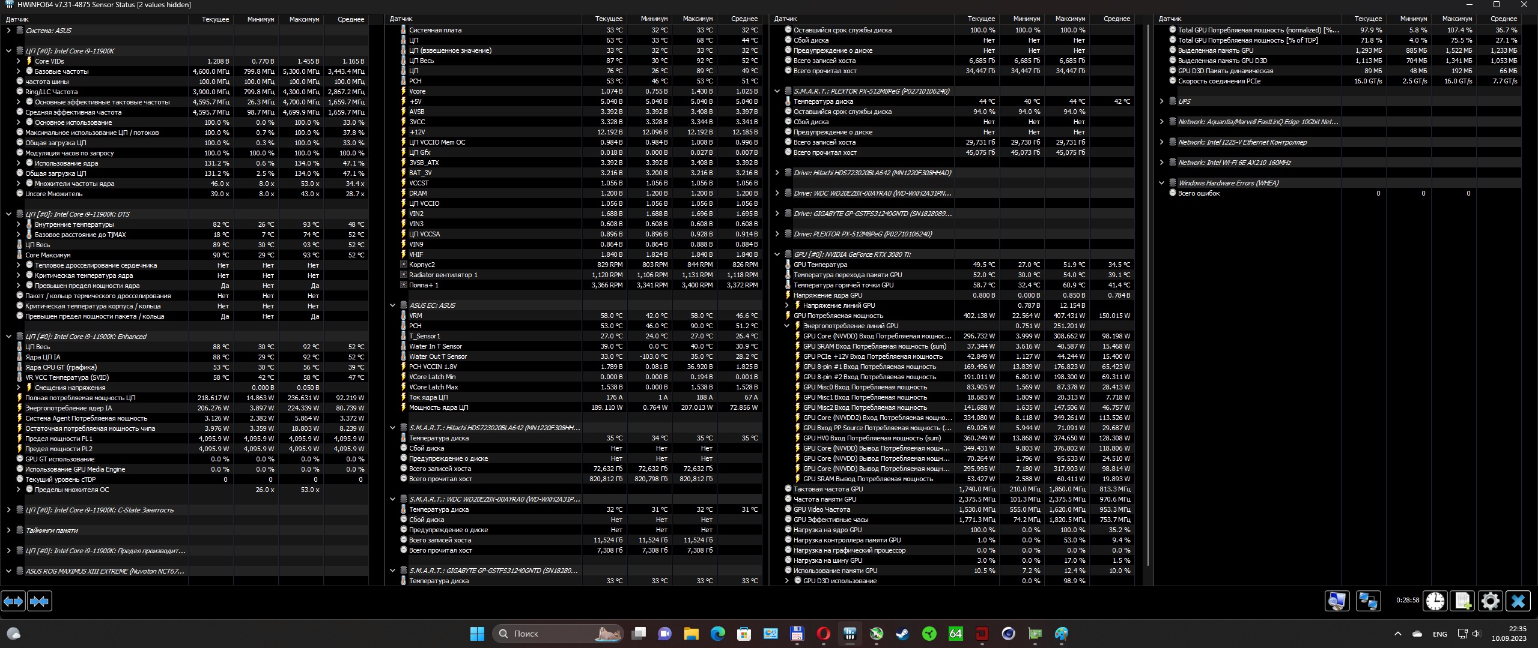
Task: Click the network remote monitoring computers icon
Action: point(1368,601)
